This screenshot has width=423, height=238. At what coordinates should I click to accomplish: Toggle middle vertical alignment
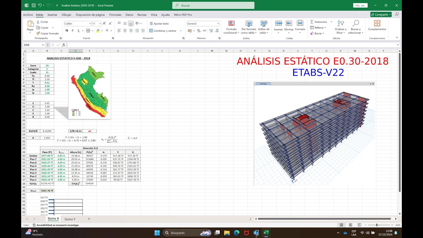tap(125, 23)
